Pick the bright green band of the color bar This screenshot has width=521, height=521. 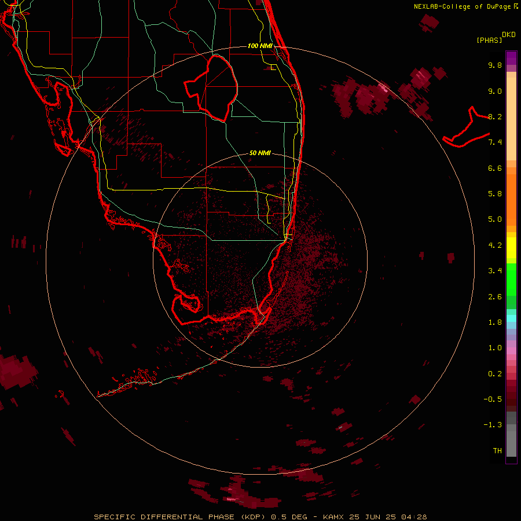point(511,280)
